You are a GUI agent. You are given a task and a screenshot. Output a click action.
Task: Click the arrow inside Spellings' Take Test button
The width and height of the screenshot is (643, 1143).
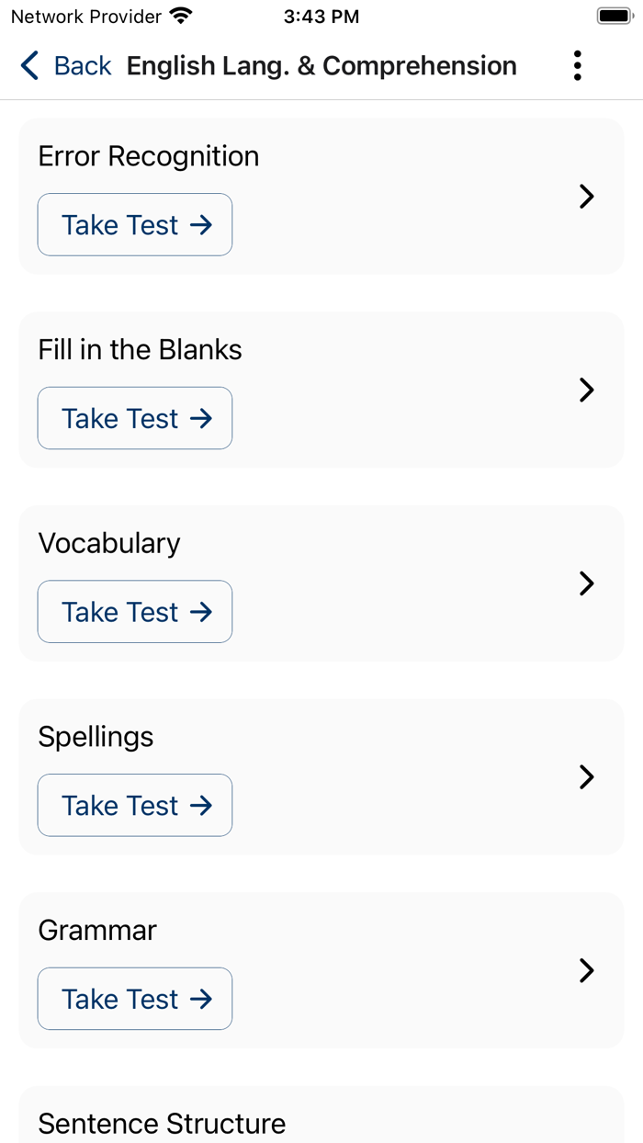tap(201, 805)
